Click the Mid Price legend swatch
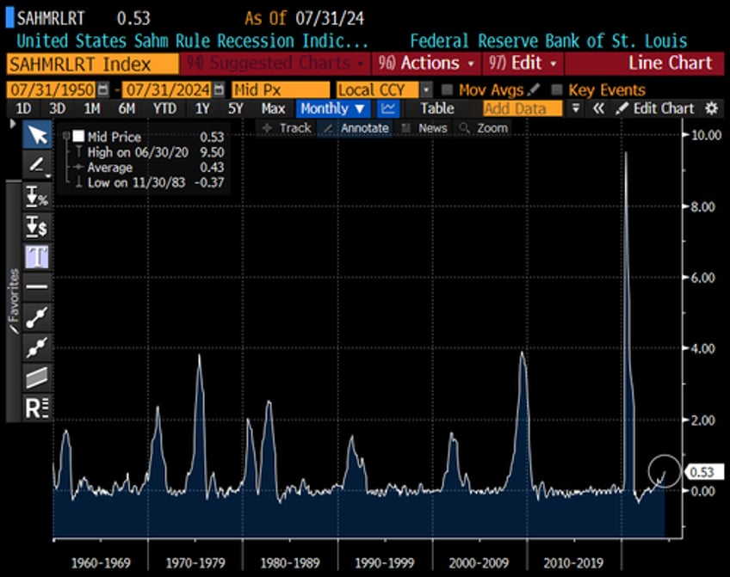 pyautogui.click(x=78, y=136)
